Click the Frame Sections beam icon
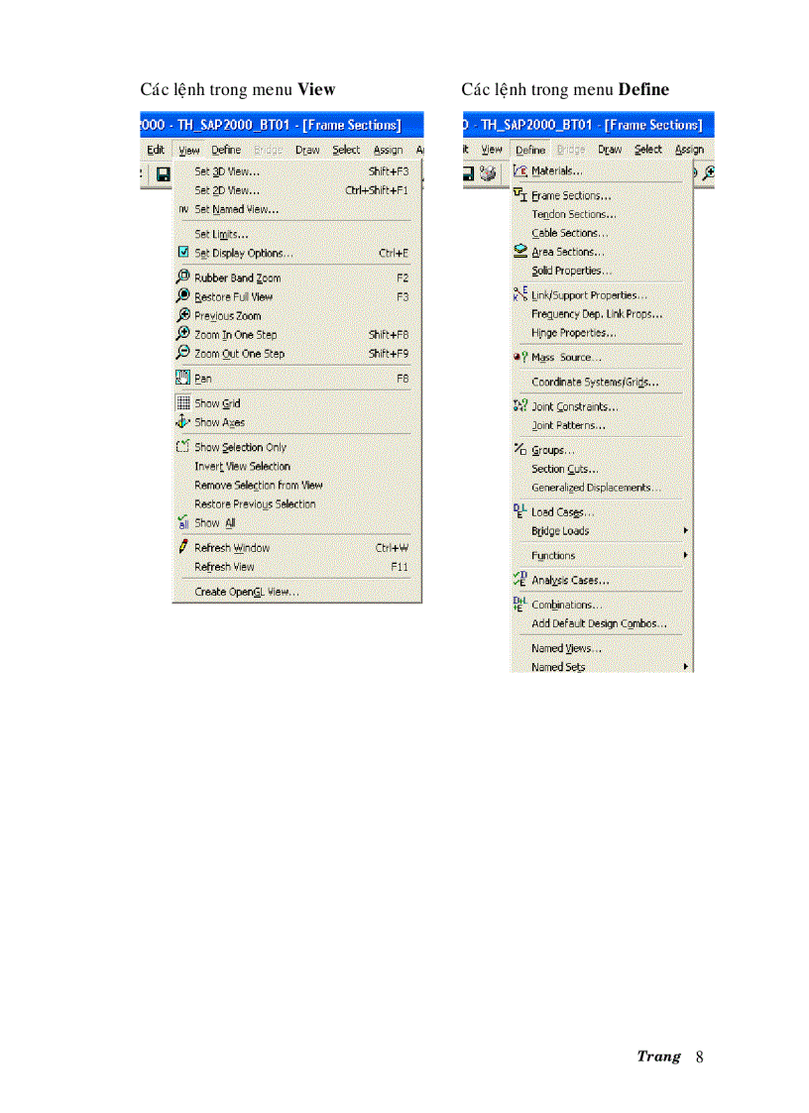Image resolution: width=809 pixels, height=1113 pixels. (x=520, y=195)
